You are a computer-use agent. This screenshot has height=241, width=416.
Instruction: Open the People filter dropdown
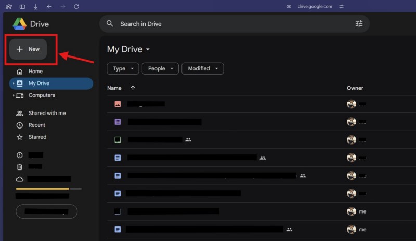(160, 68)
